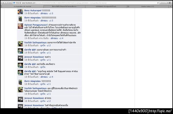The width and height of the screenshot is (173, 114).
Task: Open Benz Aukarapol's profile name link
Action: (33, 10)
